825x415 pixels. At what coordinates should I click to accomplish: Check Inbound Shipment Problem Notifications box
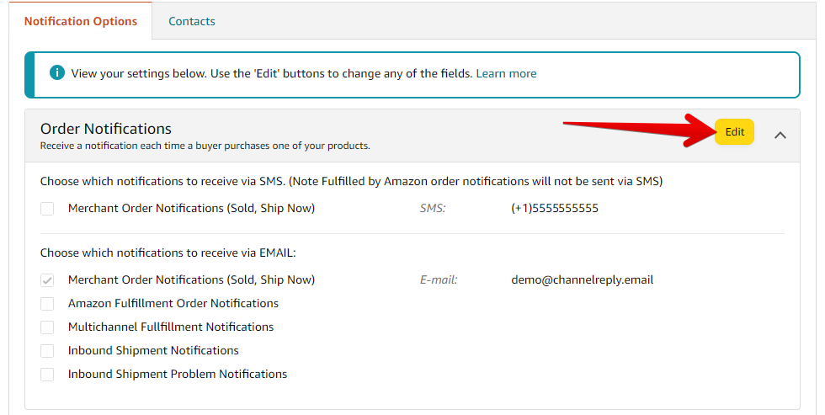(x=47, y=375)
